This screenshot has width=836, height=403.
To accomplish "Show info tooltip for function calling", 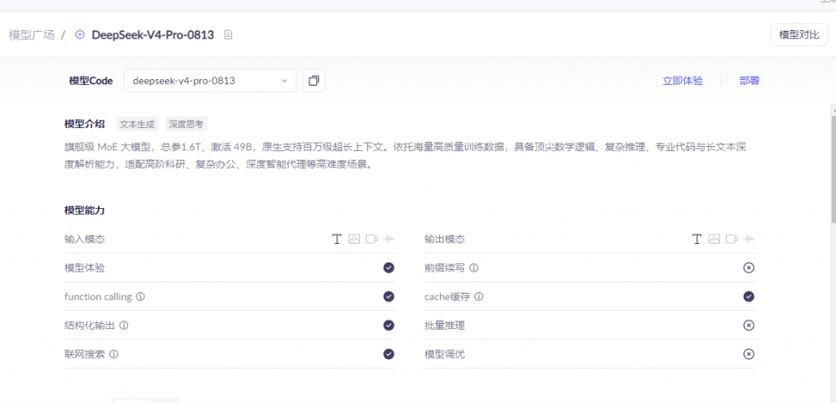I will pos(140,296).
